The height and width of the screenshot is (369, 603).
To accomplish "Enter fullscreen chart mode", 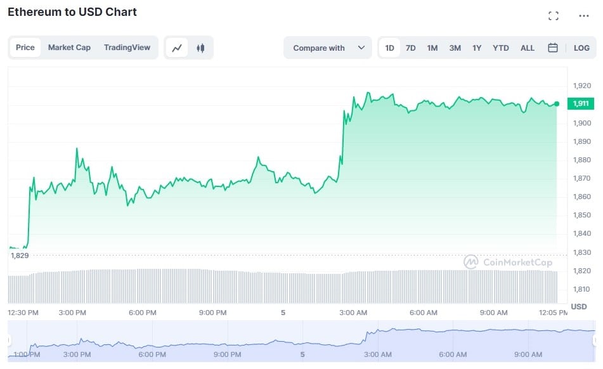I will [553, 16].
